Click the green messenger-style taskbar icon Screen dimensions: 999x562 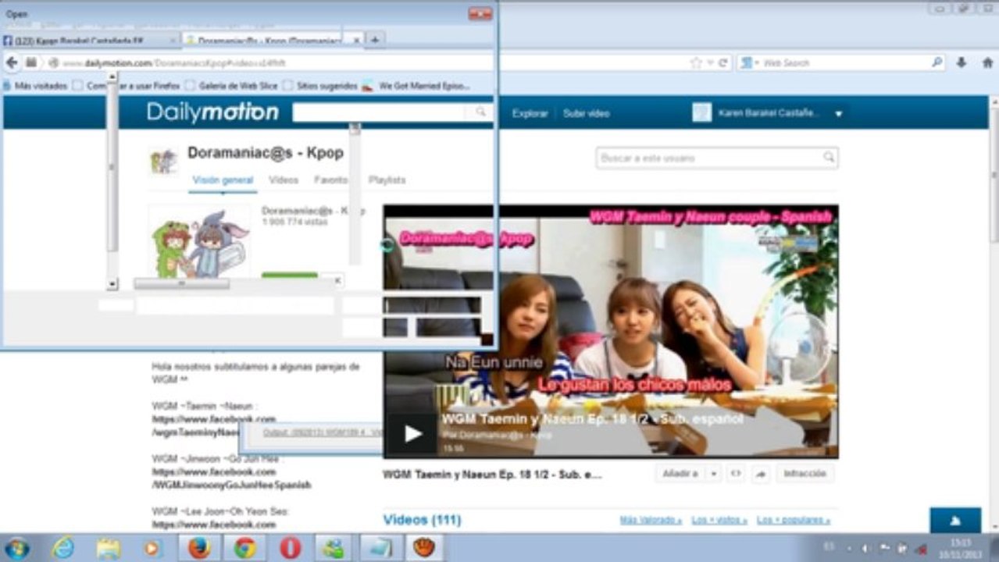tap(335, 548)
